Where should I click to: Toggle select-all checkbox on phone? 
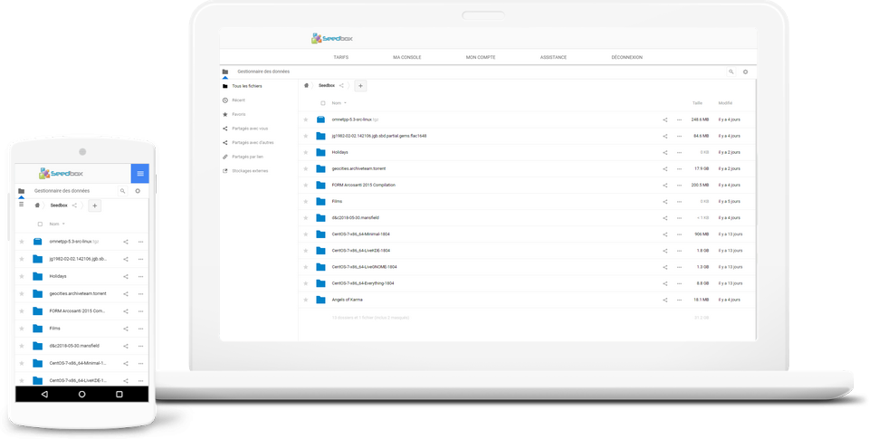pos(40,224)
